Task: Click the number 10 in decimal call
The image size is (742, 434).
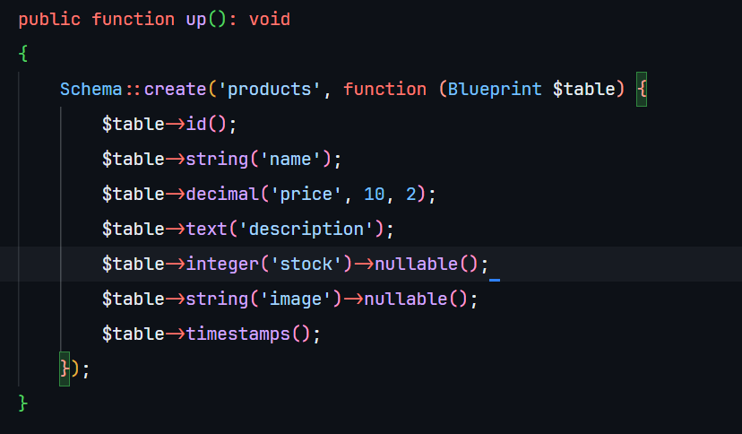Action: 375,194
